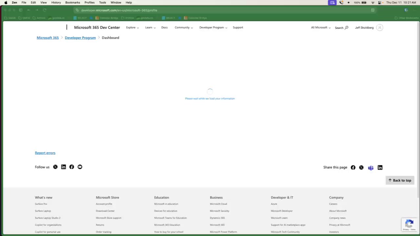The width and height of the screenshot is (420, 236).
Task: Click the browser reload button
Action: click(45, 10)
